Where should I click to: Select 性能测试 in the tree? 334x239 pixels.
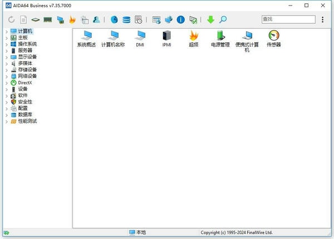click(x=27, y=121)
